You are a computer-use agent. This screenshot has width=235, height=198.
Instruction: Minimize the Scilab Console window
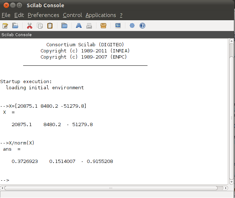coord(13,5)
